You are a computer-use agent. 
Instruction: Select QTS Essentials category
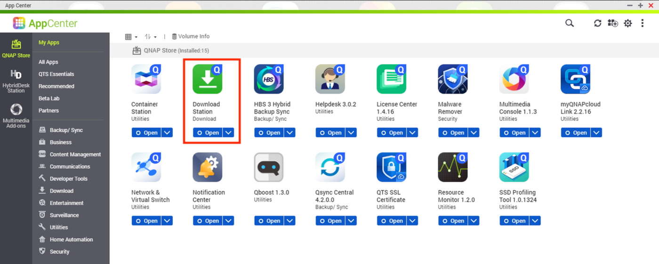coord(56,74)
